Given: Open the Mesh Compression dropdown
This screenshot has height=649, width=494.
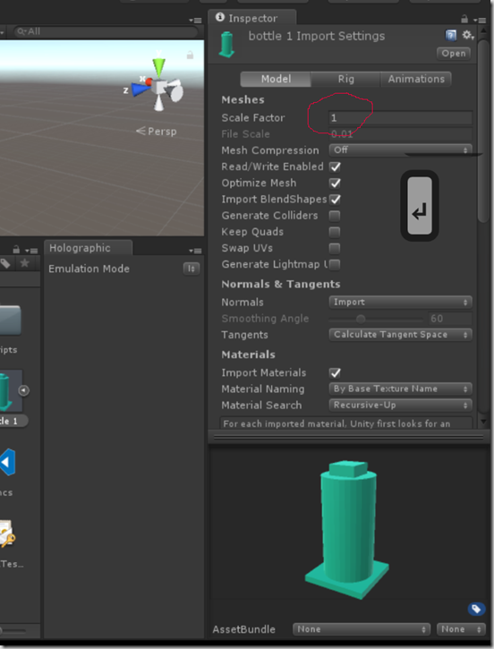Looking at the screenshot, I should [x=401, y=149].
